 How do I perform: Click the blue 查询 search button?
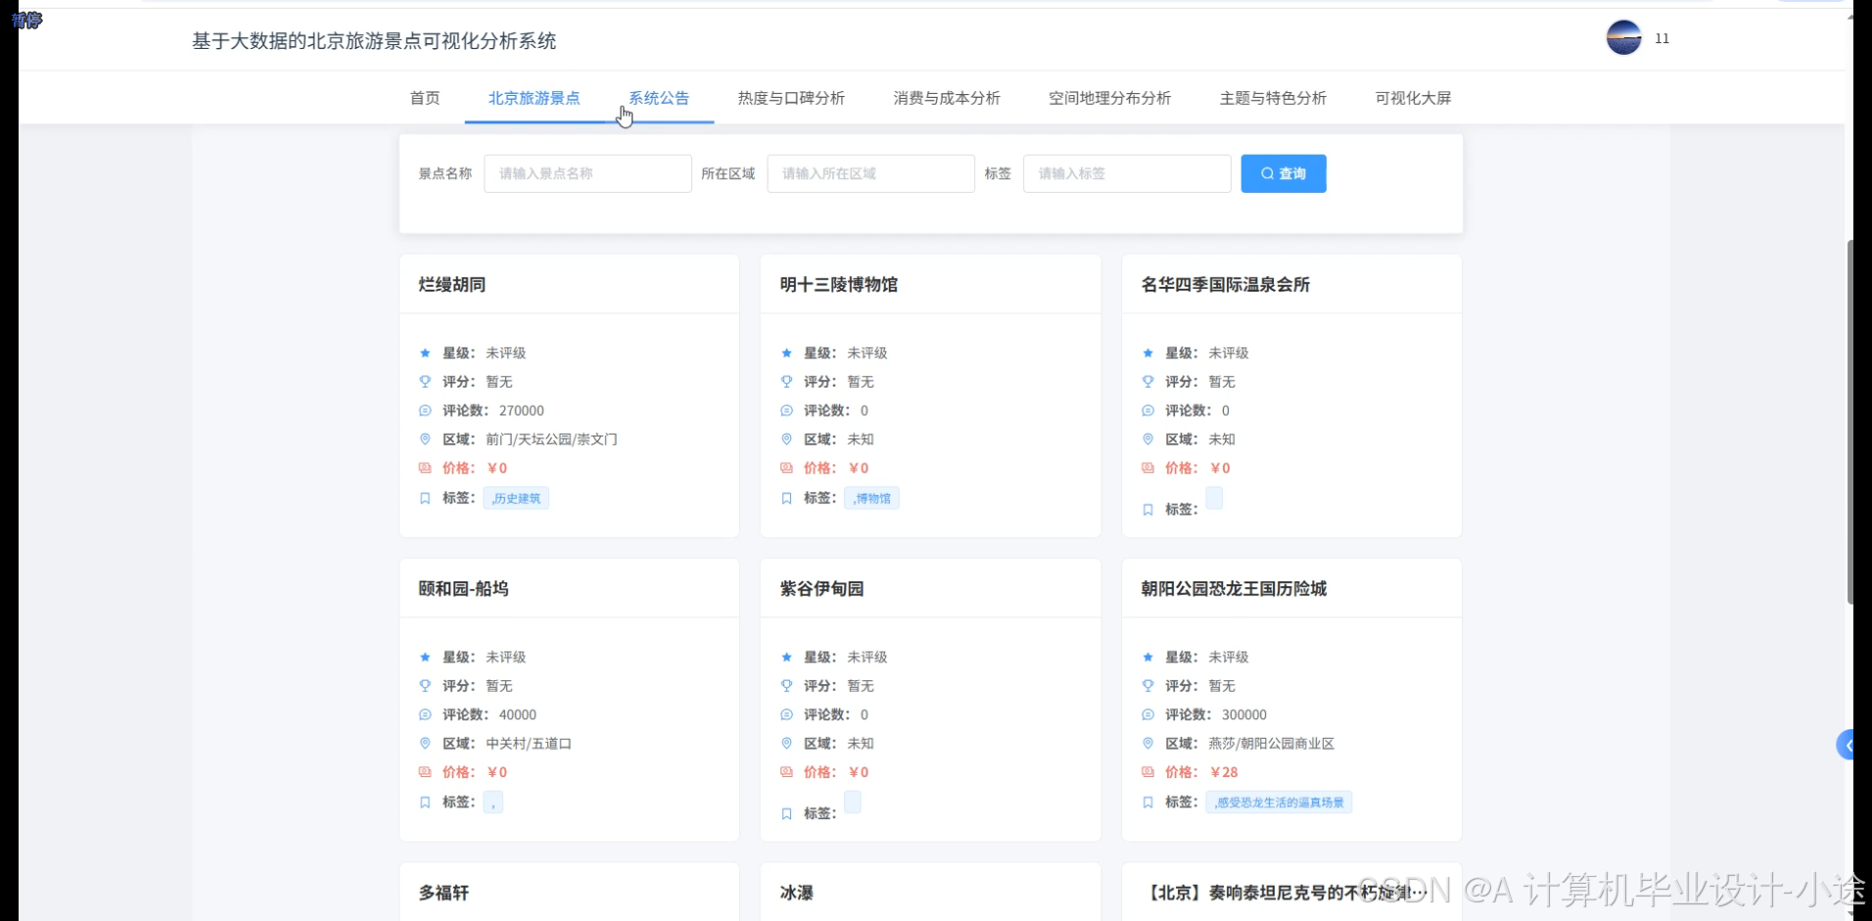[x=1284, y=173]
